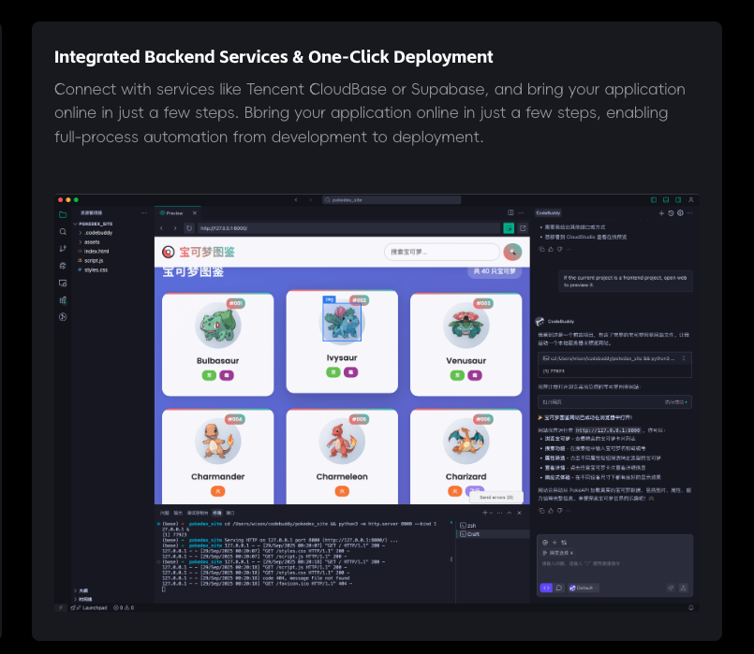Open the remote preview monitor icon in sidebar
This screenshot has height=654, width=754.
click(x=63, y=283)
